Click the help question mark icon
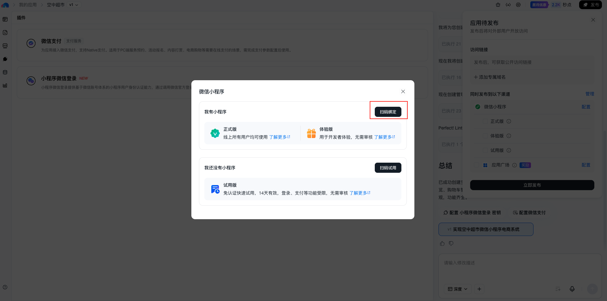Screen dimensions: 607x301 click(5, 287)
